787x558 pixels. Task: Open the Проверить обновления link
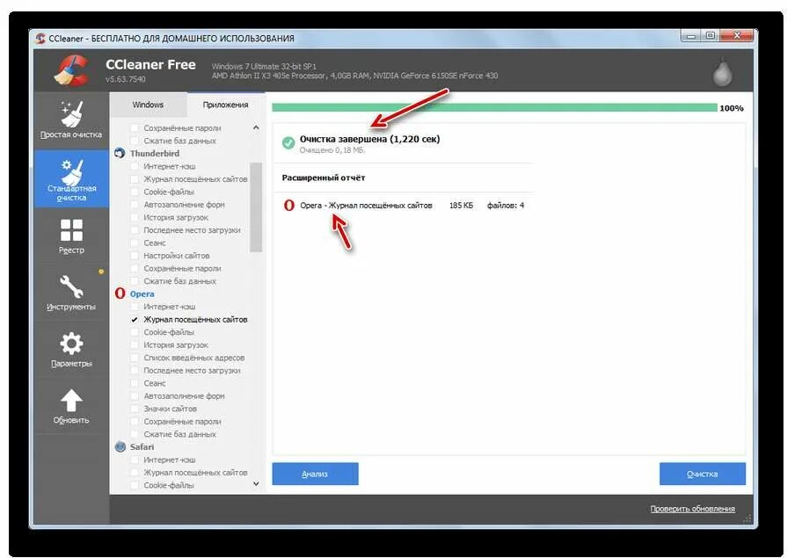coord(693,509)
